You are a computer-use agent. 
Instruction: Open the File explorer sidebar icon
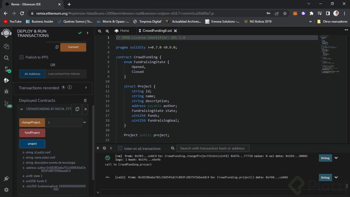(x=6, y=46)
